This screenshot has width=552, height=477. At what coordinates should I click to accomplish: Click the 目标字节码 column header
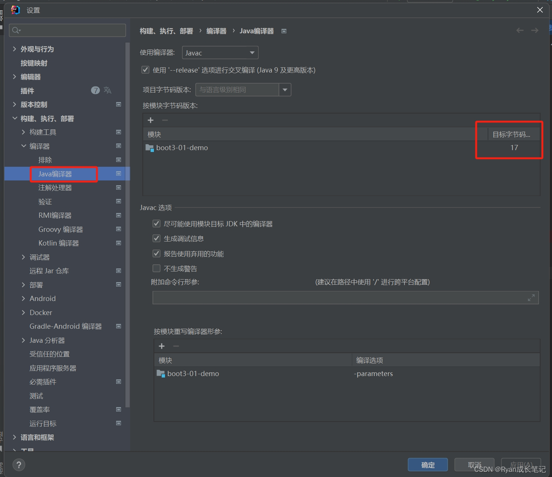point(514,134)
